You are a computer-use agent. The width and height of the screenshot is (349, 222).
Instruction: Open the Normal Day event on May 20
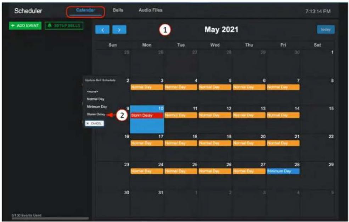pos(249,143)
